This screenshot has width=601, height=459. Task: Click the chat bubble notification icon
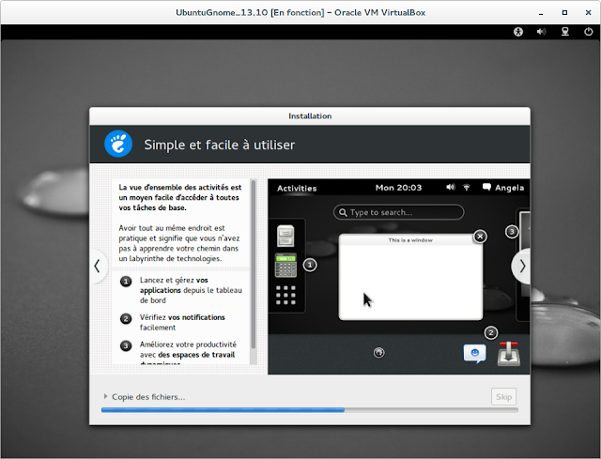click(474, 354)
